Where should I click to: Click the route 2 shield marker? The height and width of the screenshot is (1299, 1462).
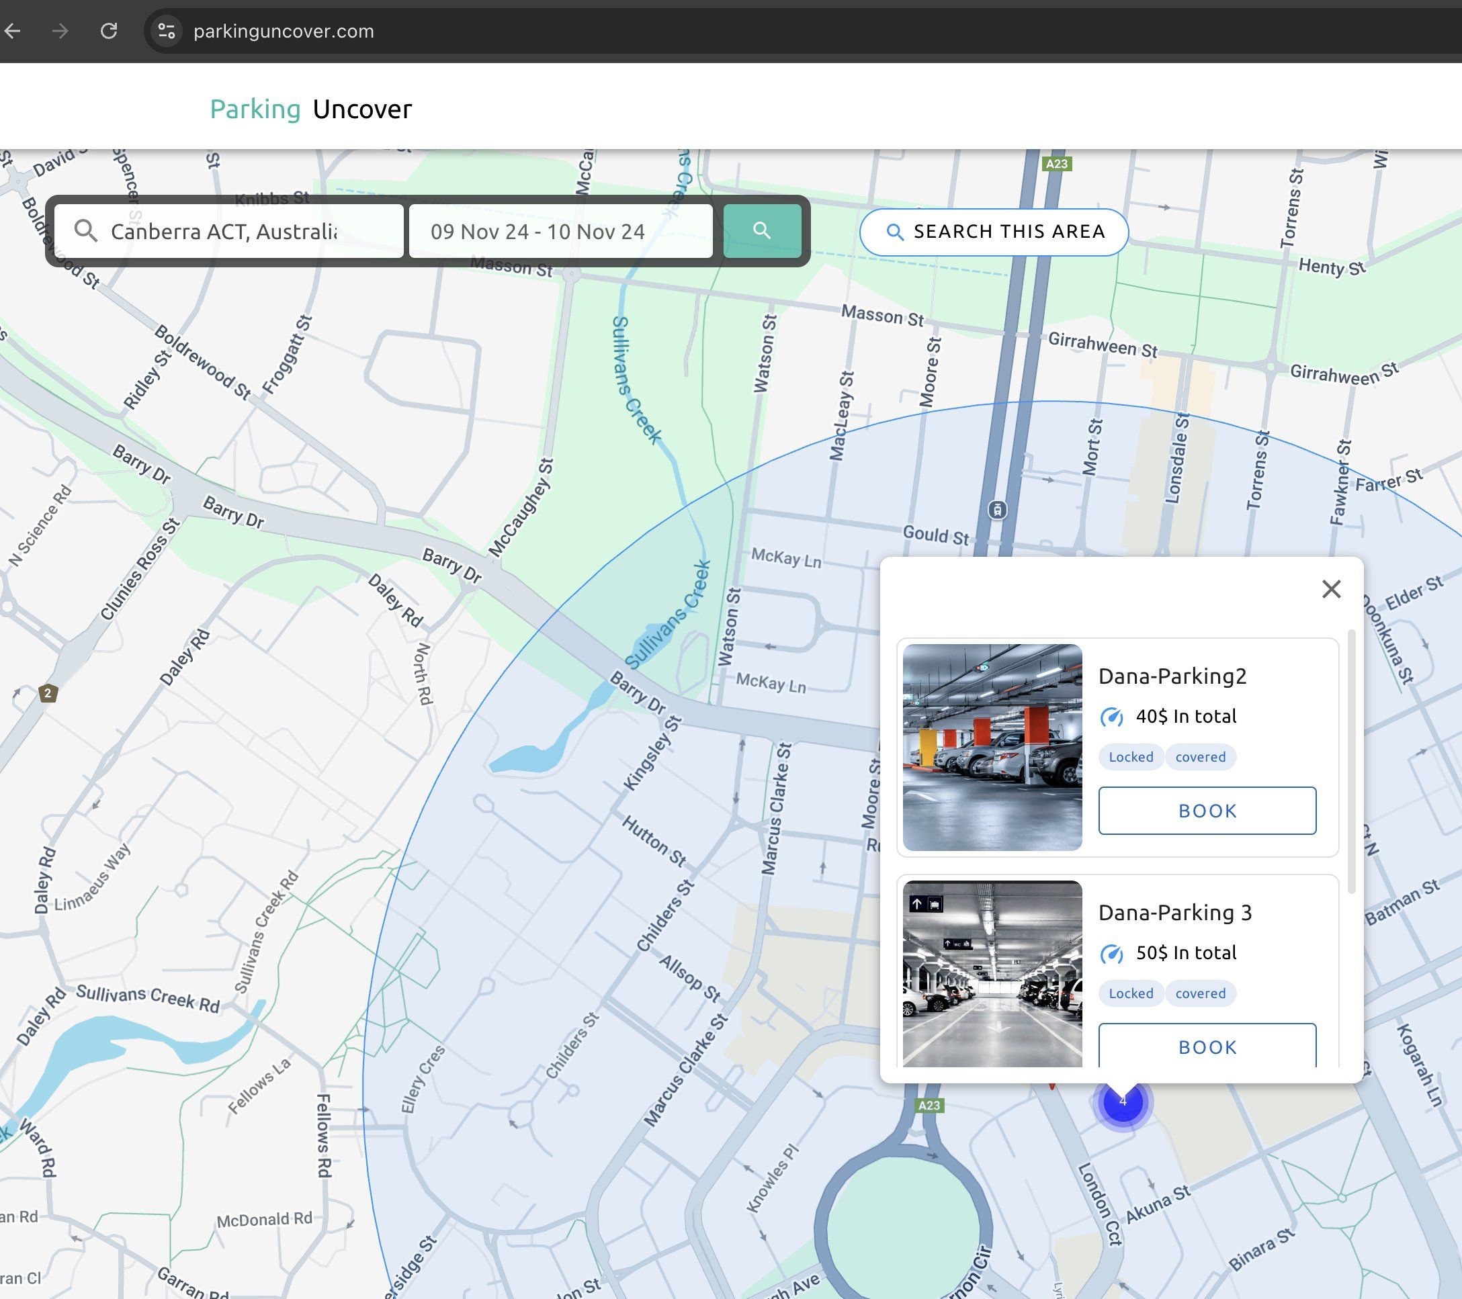coord(48,692)
